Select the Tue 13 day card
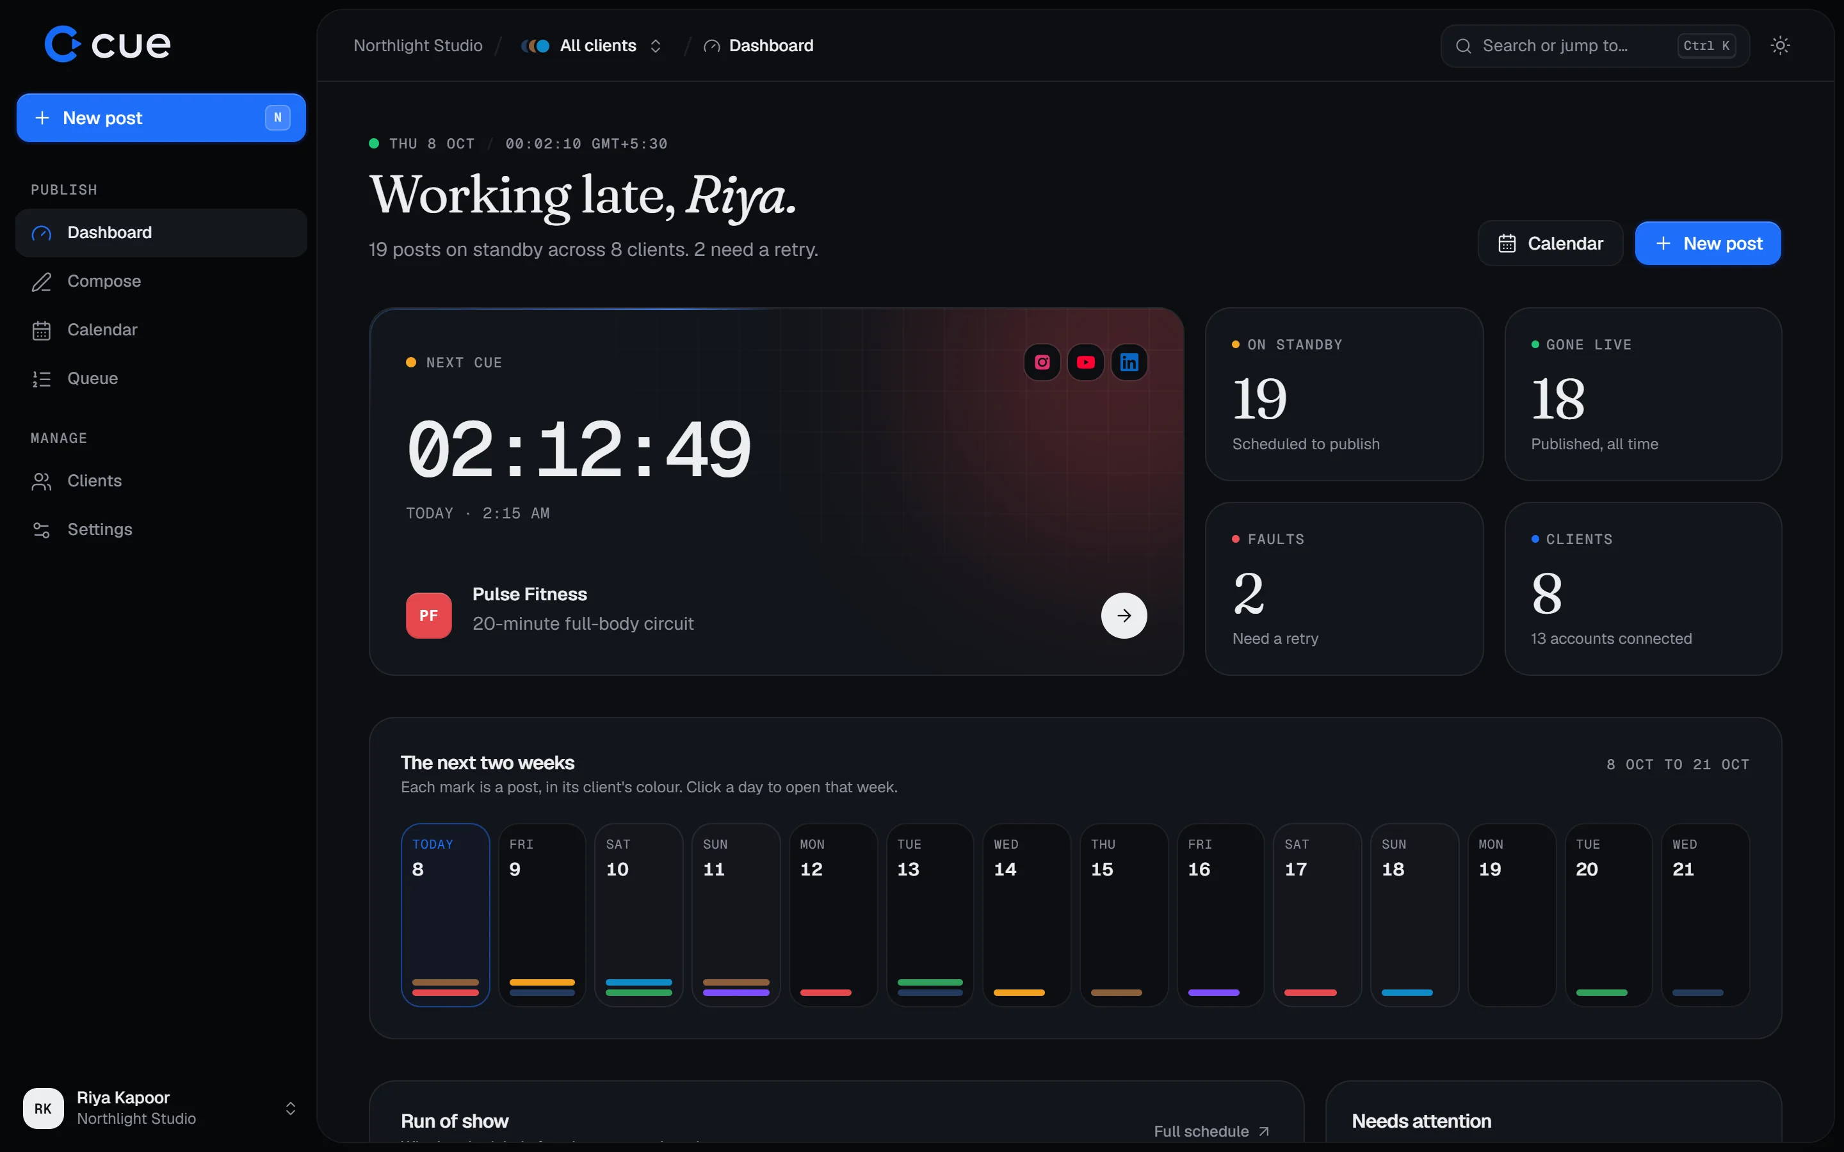Image resolution: width=1844 pixels, height=1152 pixels. pos(930,915)
